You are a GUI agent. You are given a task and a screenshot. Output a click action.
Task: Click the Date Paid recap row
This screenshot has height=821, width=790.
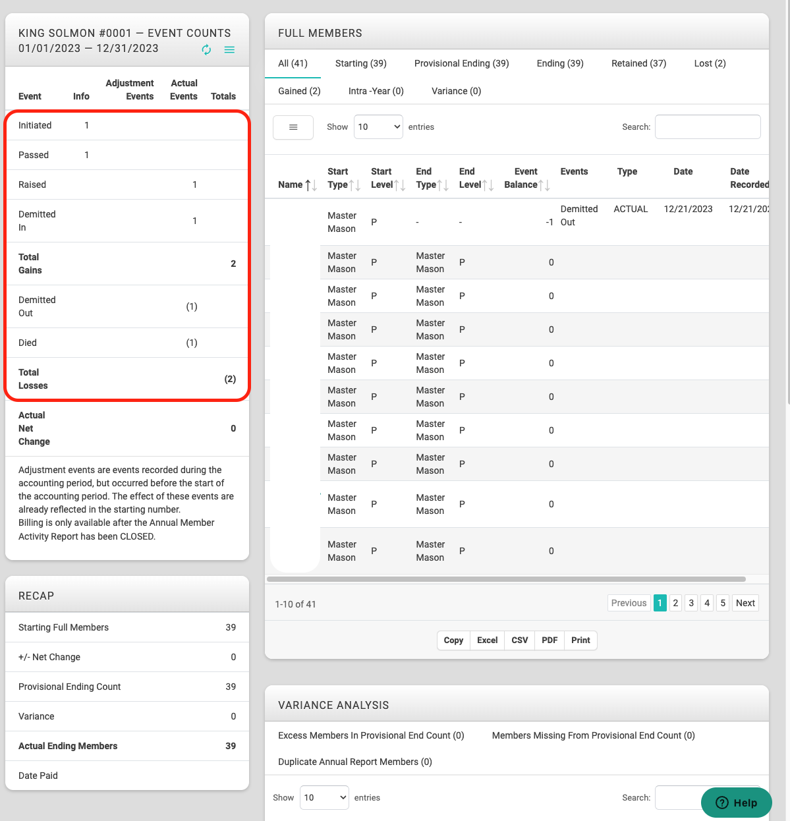coord(127,776)
